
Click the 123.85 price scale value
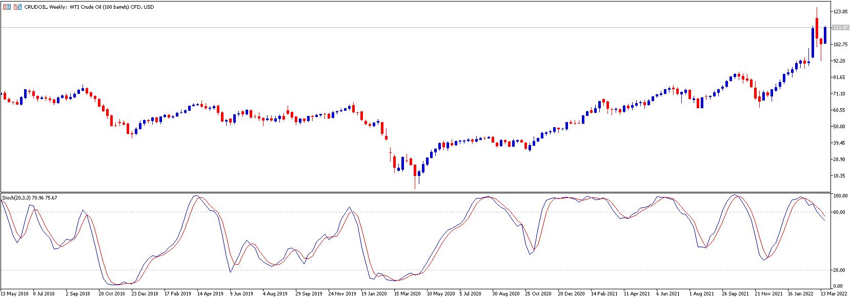click(x=840, y=12)
